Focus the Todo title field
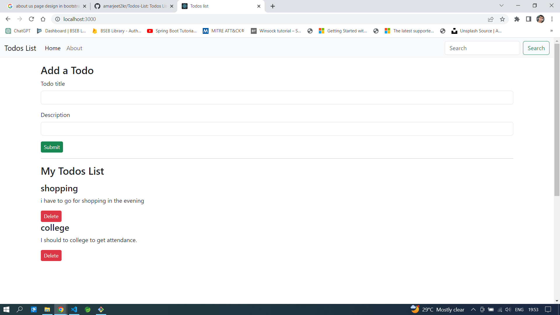The width and height of the screenshot is (560, 315). [x=277, y=97]
